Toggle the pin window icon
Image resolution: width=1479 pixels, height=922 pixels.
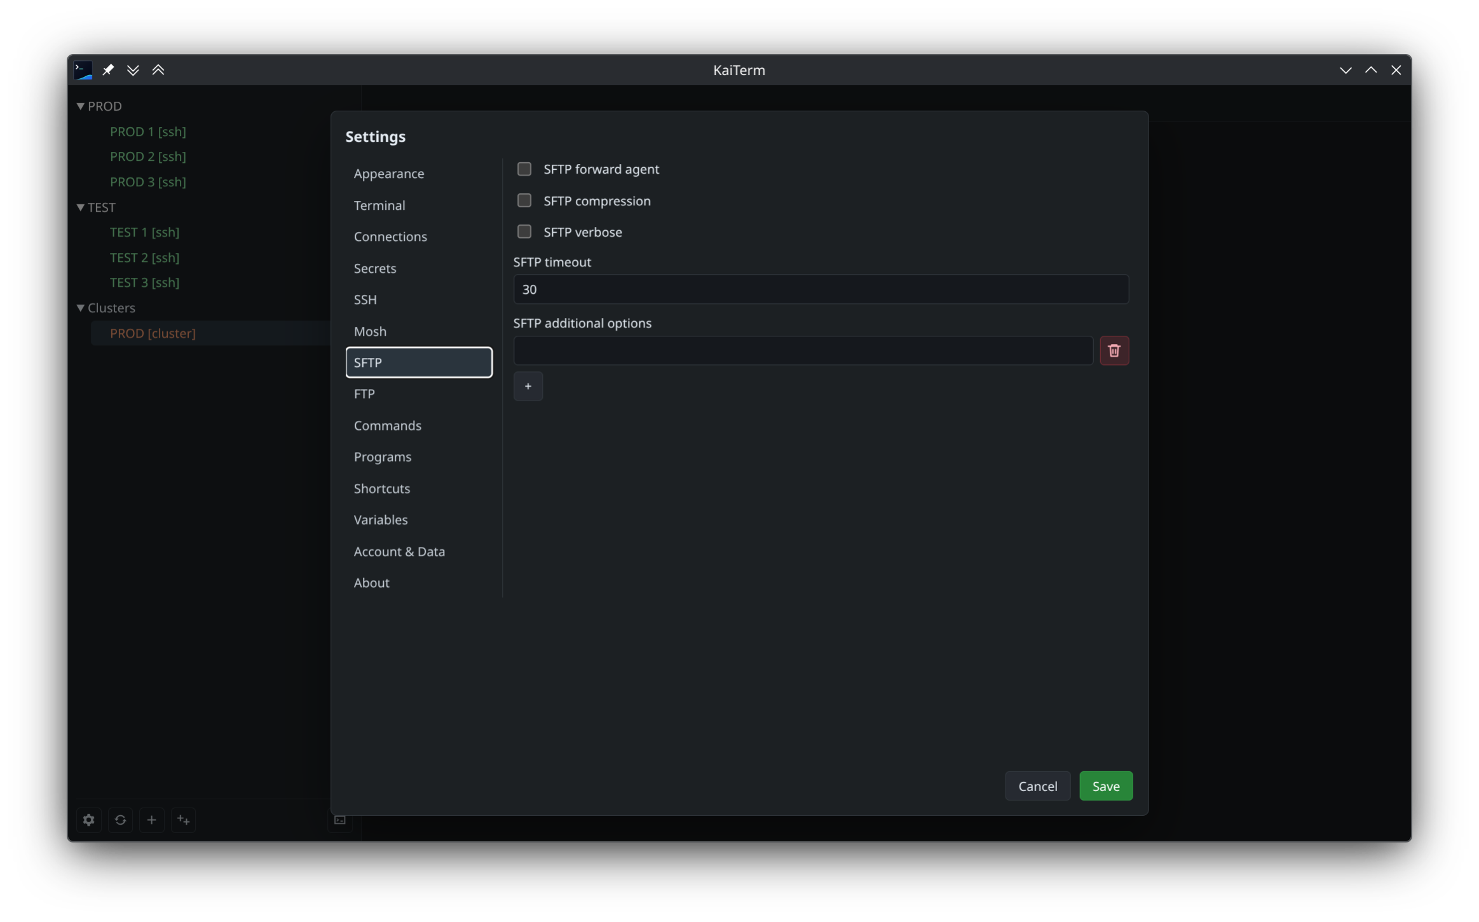coord(108,70)
